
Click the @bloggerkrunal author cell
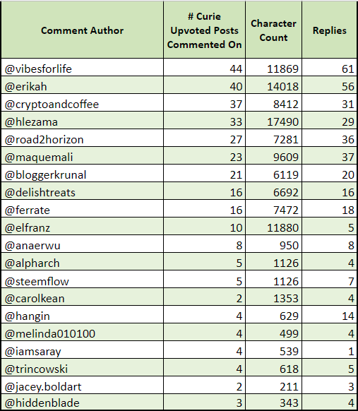point(83,173)
